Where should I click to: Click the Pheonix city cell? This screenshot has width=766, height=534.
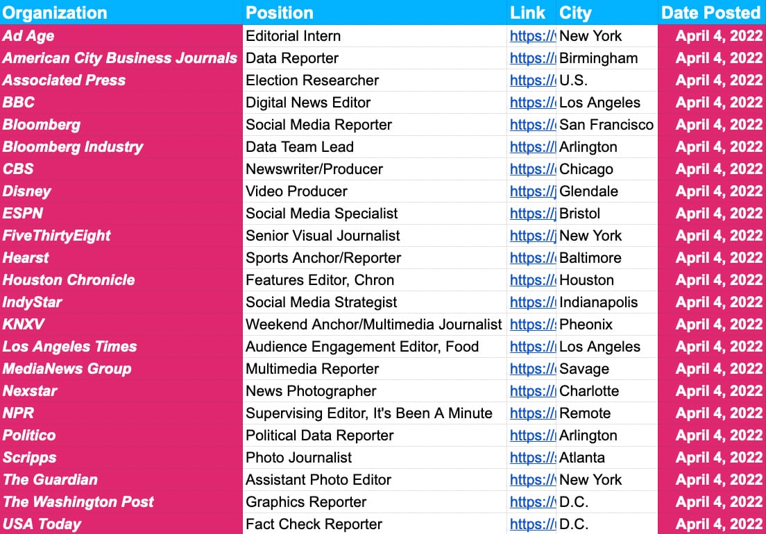[x=586, y=325]
